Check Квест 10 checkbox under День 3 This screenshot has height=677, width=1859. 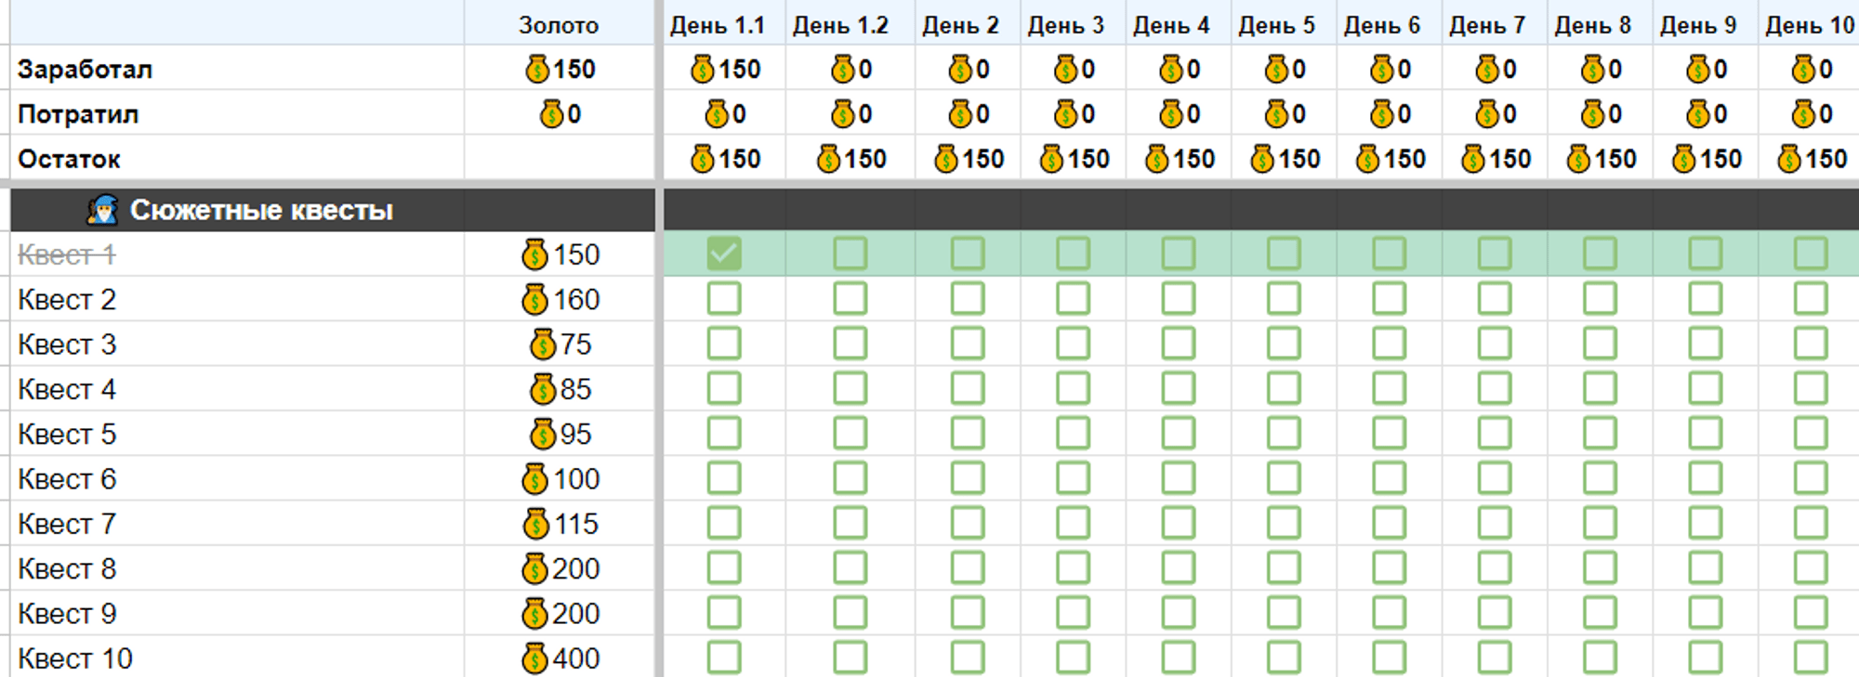tap(1074, 657)
